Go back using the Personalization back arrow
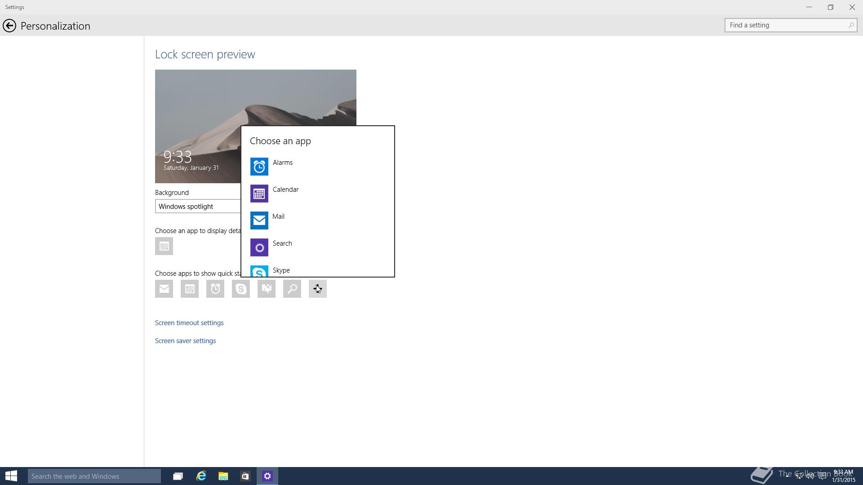863x485 pixels. 9,26
